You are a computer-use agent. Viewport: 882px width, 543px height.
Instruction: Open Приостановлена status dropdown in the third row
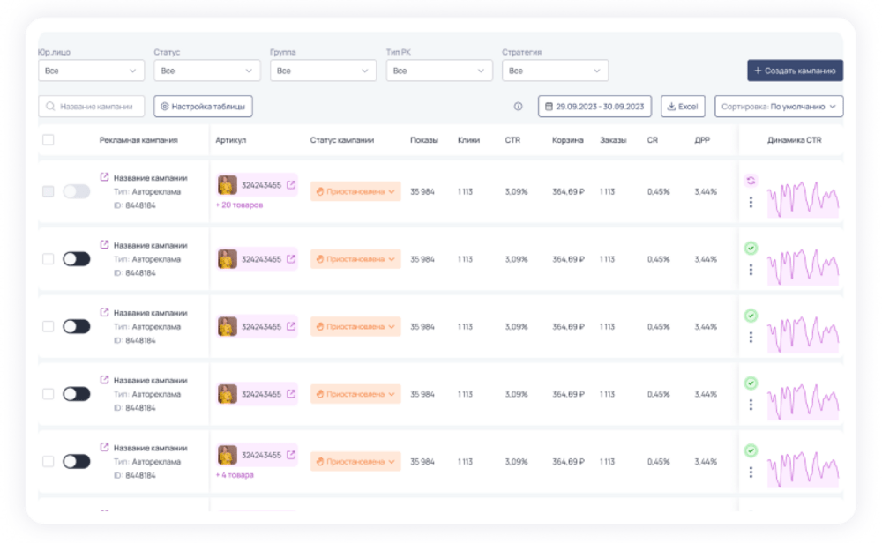click(x=355, y=326)
